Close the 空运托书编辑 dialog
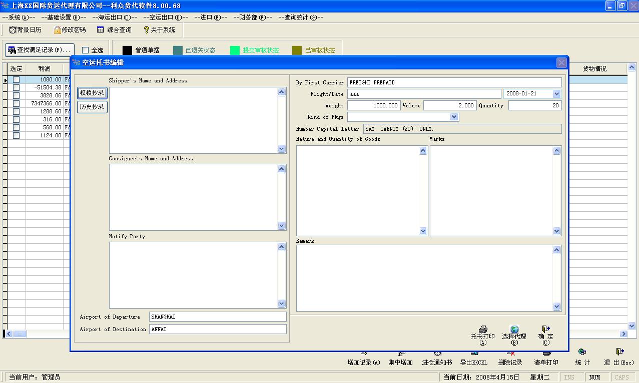The image size is (639, 383). (561, 62)
